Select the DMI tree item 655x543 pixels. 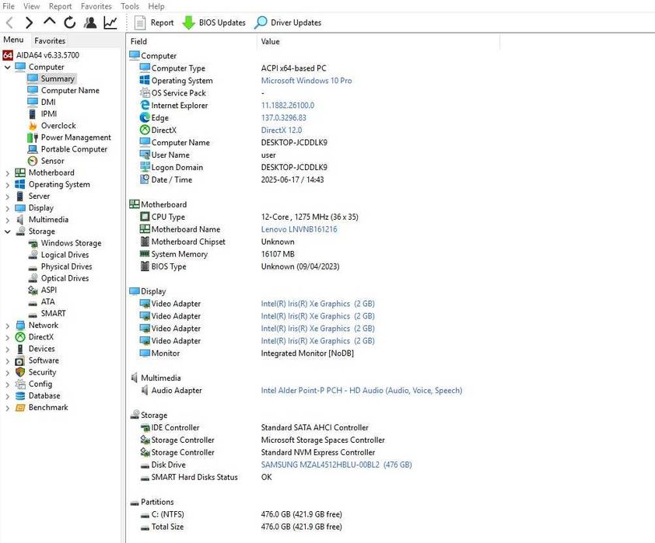[x=48, y=103]
